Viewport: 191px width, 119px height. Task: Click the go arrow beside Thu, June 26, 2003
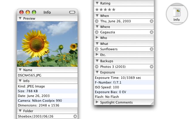pos(152,21)
